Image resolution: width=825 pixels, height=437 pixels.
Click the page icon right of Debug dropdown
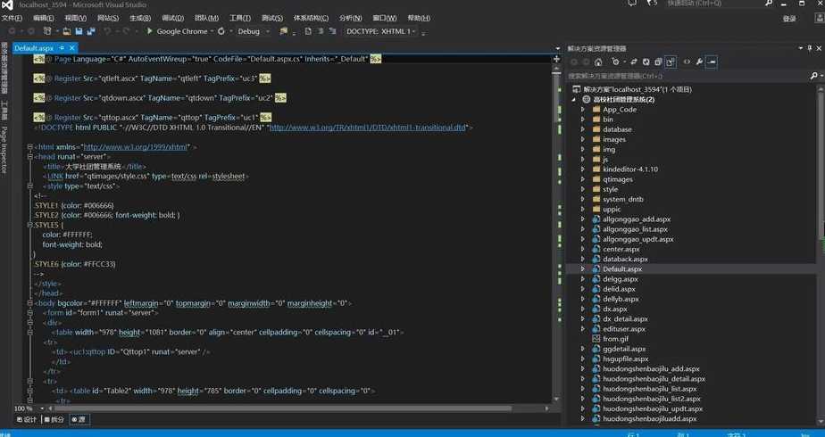pyautogui.click(x=308, y=31)
